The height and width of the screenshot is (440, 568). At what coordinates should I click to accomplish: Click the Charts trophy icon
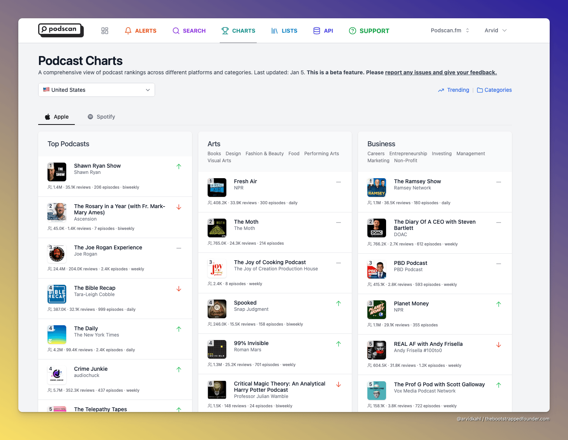tap(225, 31)
